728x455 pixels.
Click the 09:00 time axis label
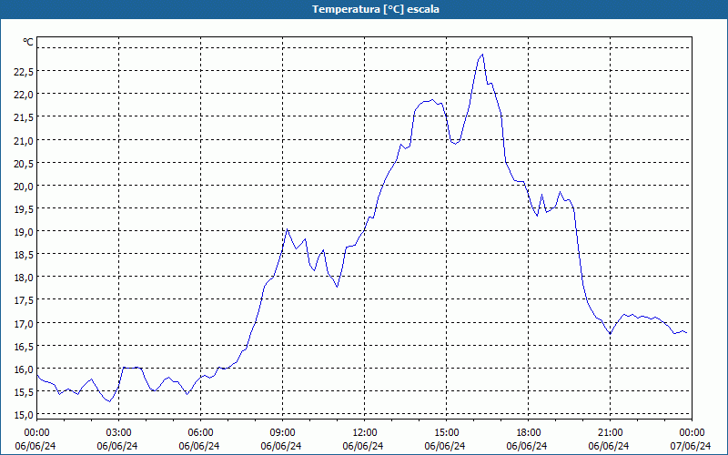click(x=282, y=433)
